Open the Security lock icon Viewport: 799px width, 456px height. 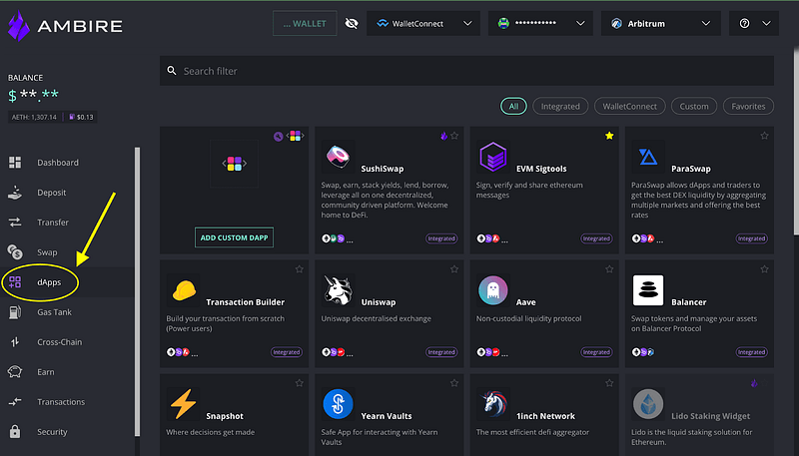point(15,432)
